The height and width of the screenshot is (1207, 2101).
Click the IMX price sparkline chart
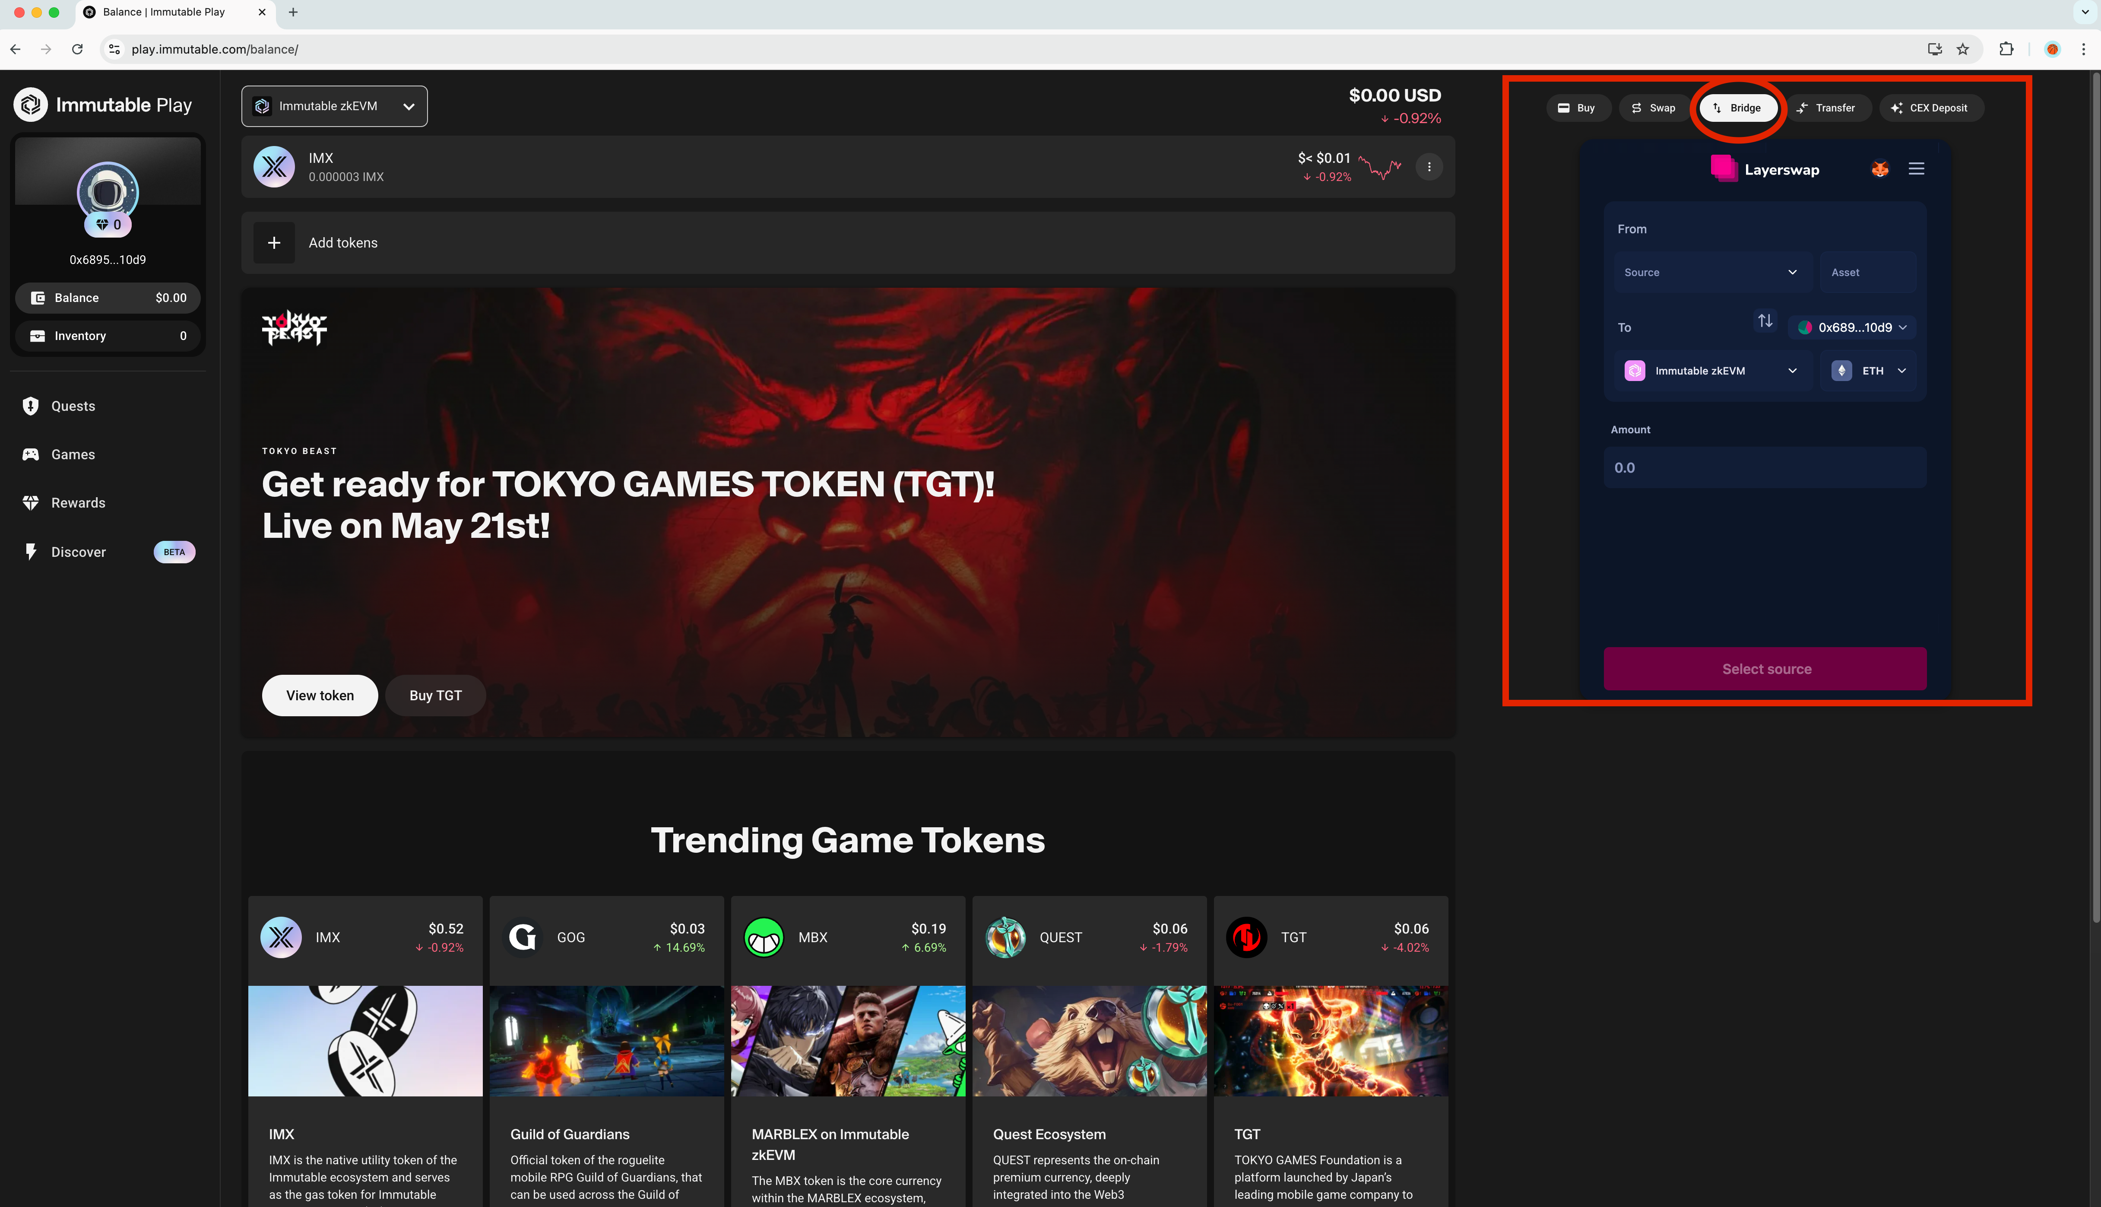[1379, 168]
